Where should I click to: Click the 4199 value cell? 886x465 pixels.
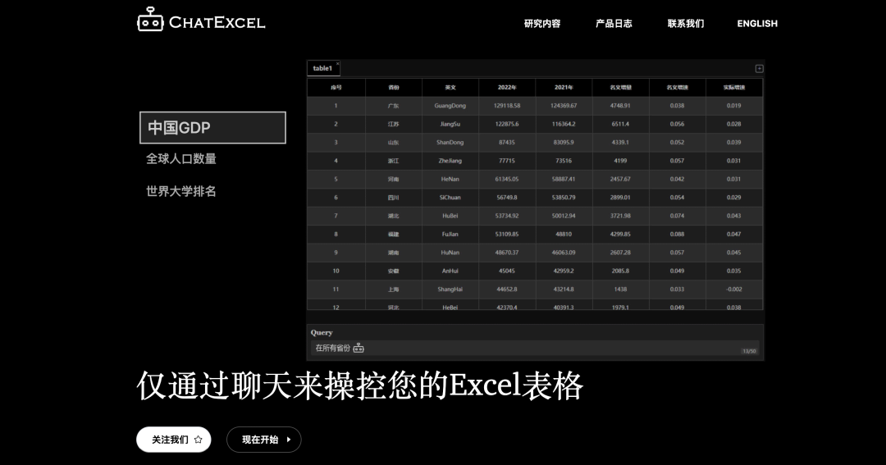point(620,161)
